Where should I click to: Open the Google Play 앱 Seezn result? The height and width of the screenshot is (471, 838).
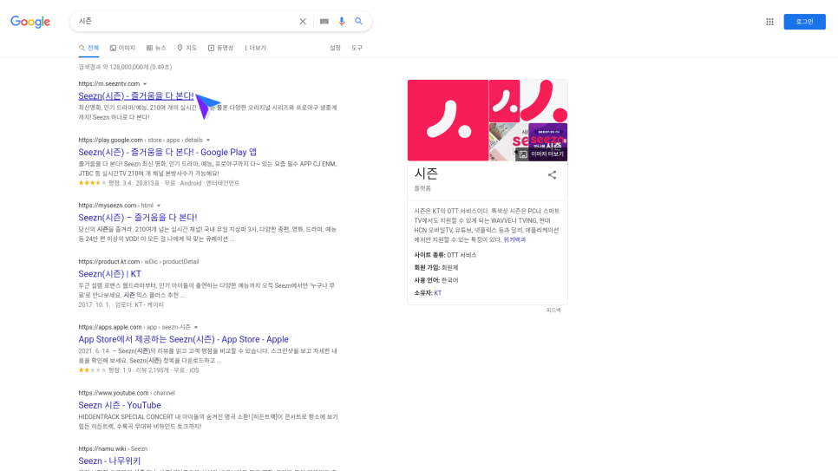[x=167, y=153]
